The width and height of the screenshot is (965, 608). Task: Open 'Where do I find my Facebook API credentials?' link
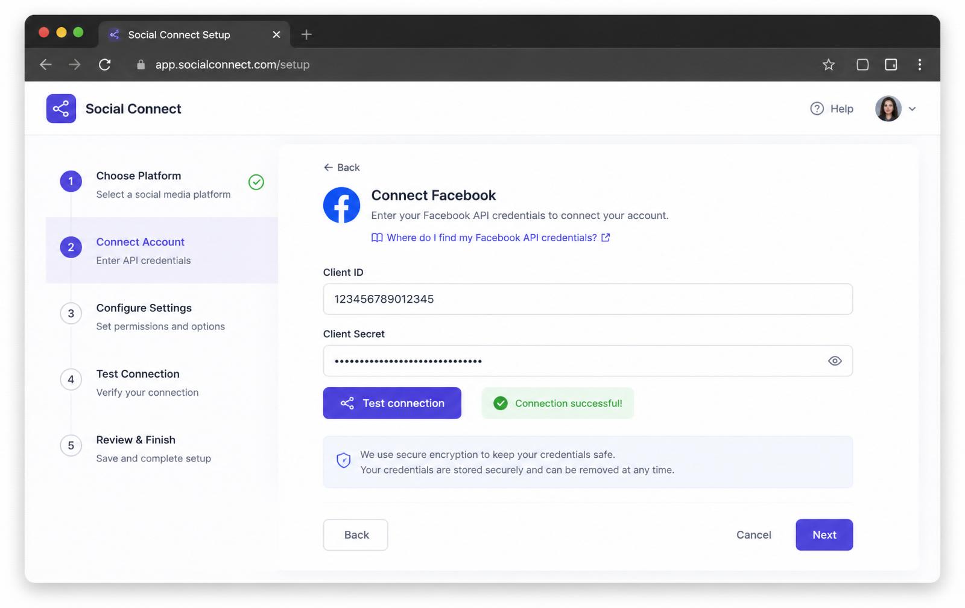(491, 238)
